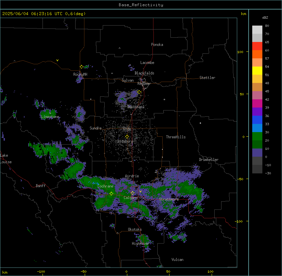
Task: Click the Okotoks city label
Action: pos(135,229)
